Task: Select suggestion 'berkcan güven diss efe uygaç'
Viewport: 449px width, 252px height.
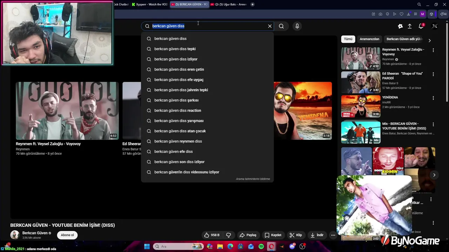Action: pyautogui.click(x=207, y=79)
